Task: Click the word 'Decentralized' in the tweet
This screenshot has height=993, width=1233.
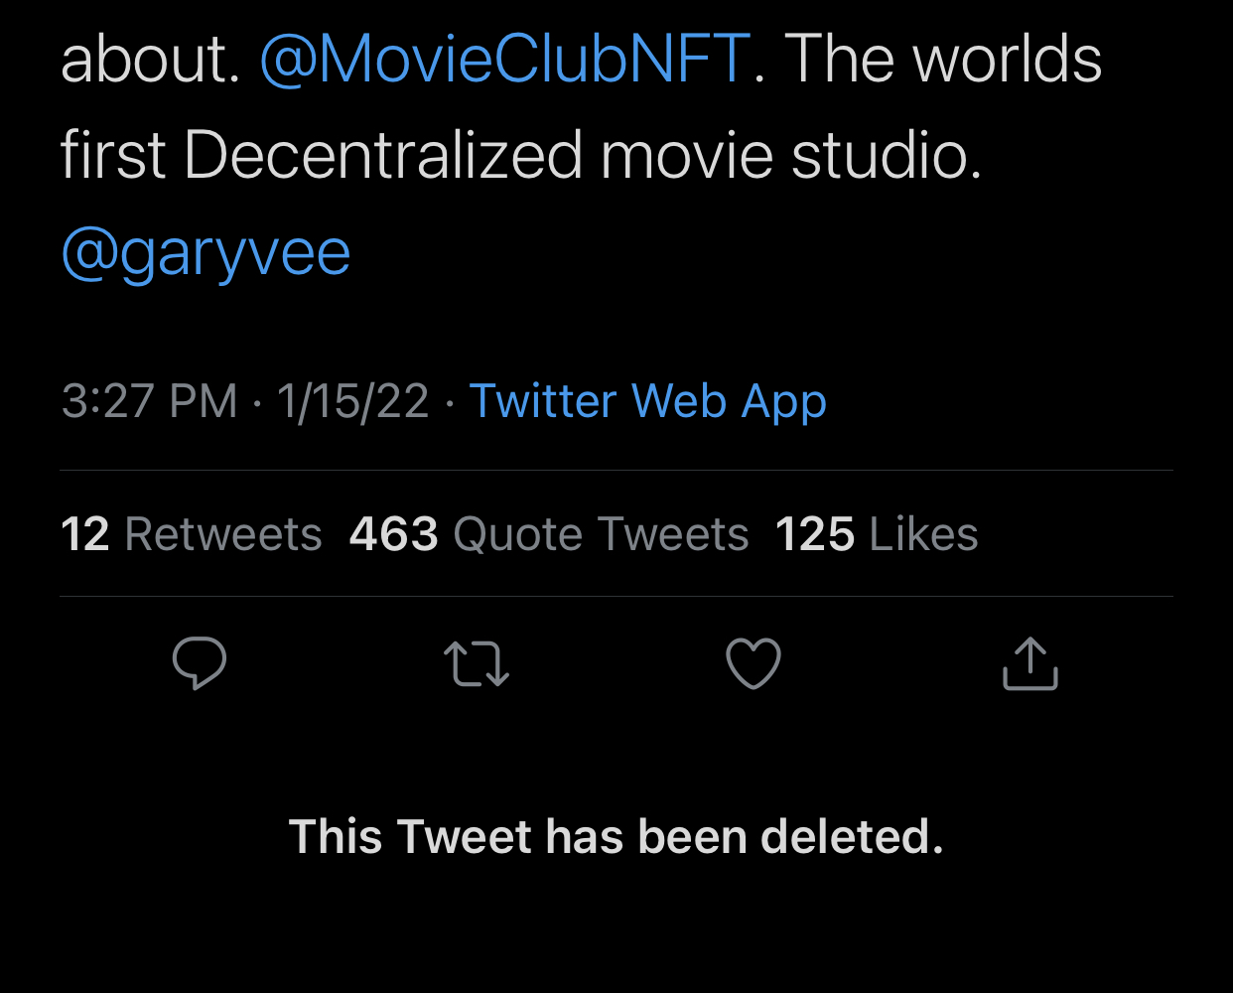Action: (x=383, y=156)
